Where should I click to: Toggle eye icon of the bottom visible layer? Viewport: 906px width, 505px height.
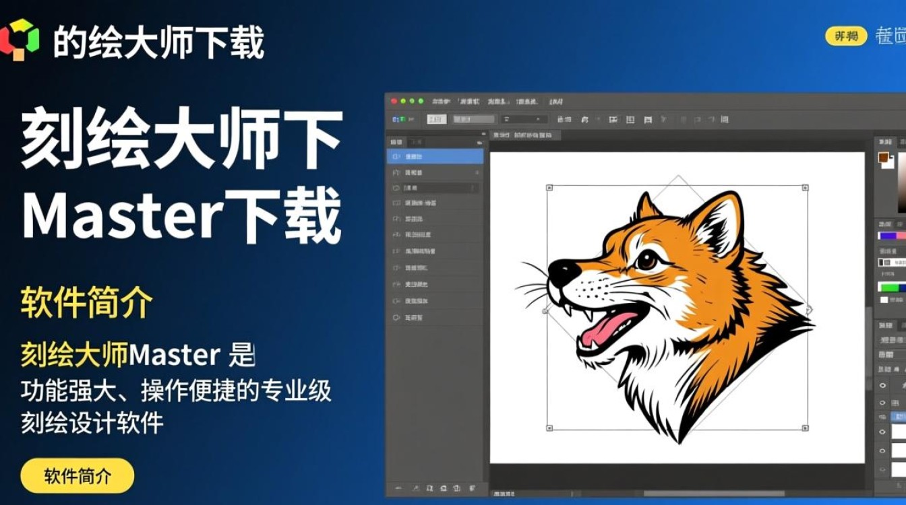tap(882, 451)
